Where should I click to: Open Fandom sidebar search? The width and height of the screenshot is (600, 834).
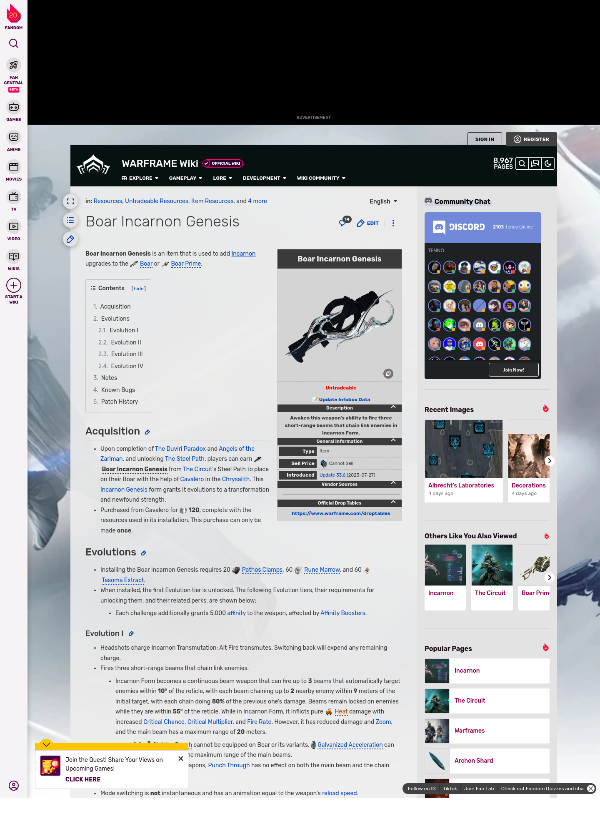click(x=14, y=43)
